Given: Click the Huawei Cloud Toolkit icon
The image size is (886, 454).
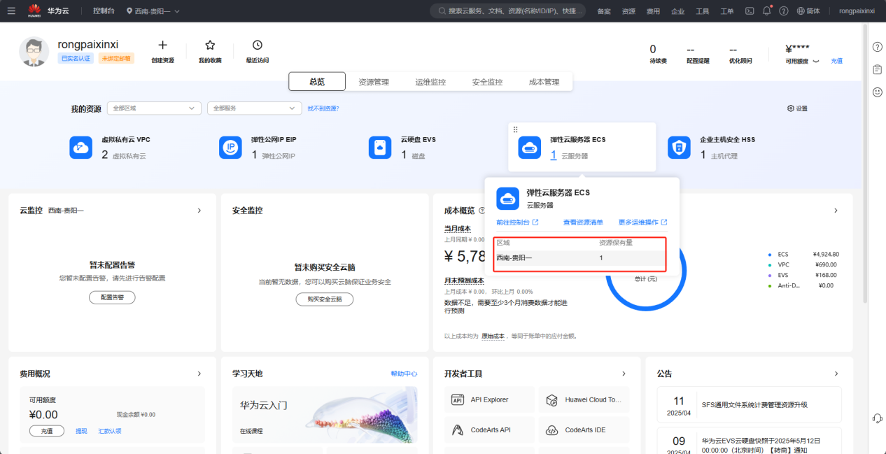Looking at the screenshot, I should click(x=551, y=400).
